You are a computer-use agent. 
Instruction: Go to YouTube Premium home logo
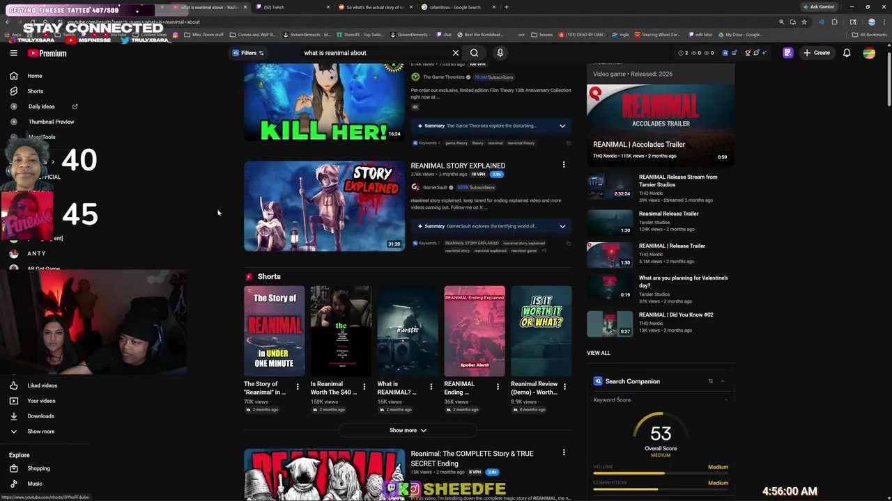[47, 53]
